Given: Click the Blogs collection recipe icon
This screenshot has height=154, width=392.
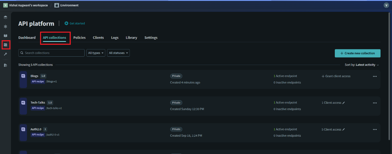Looking at the screenshot, I should point(23,76).
